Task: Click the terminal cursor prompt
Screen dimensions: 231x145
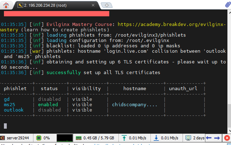Action: coord(5,126)
